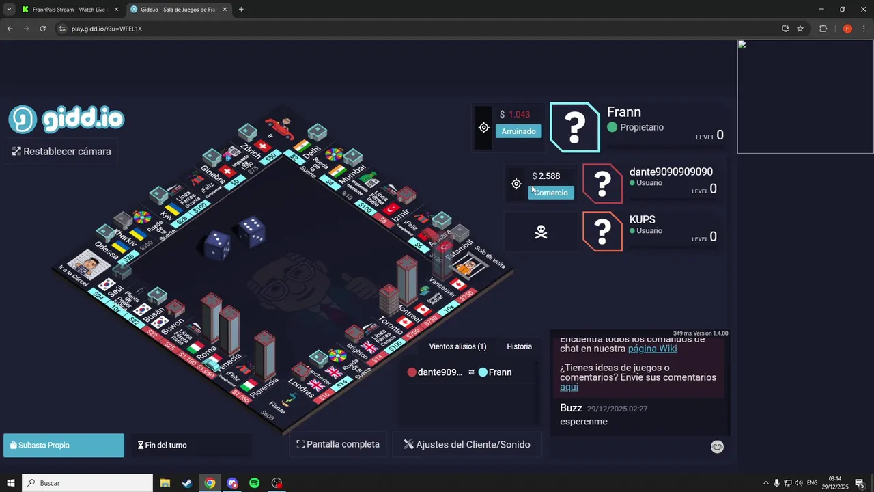Screen dimensions: 874x492
Task: Open Spotify from the taskbar
Action: click(254, 483)
